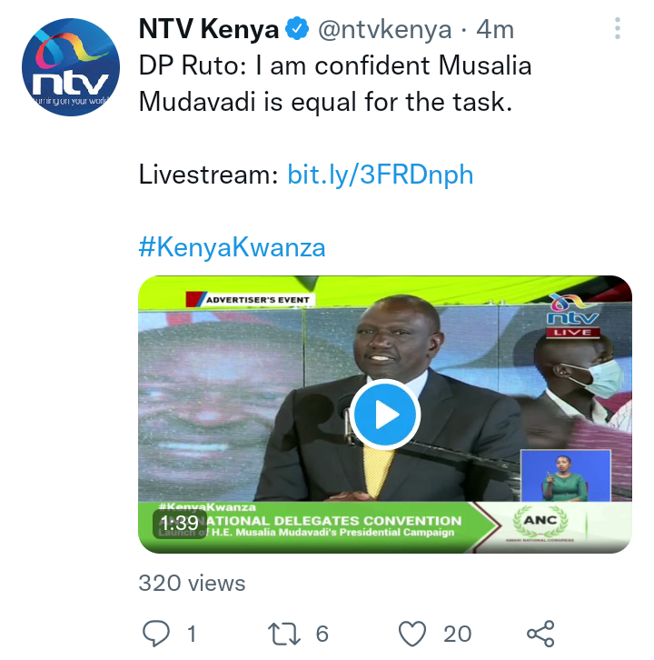This screenshot has width=654, height=660.
Task: Click the tweet text about Musalia Mudavadi
Action: point(335,84)
